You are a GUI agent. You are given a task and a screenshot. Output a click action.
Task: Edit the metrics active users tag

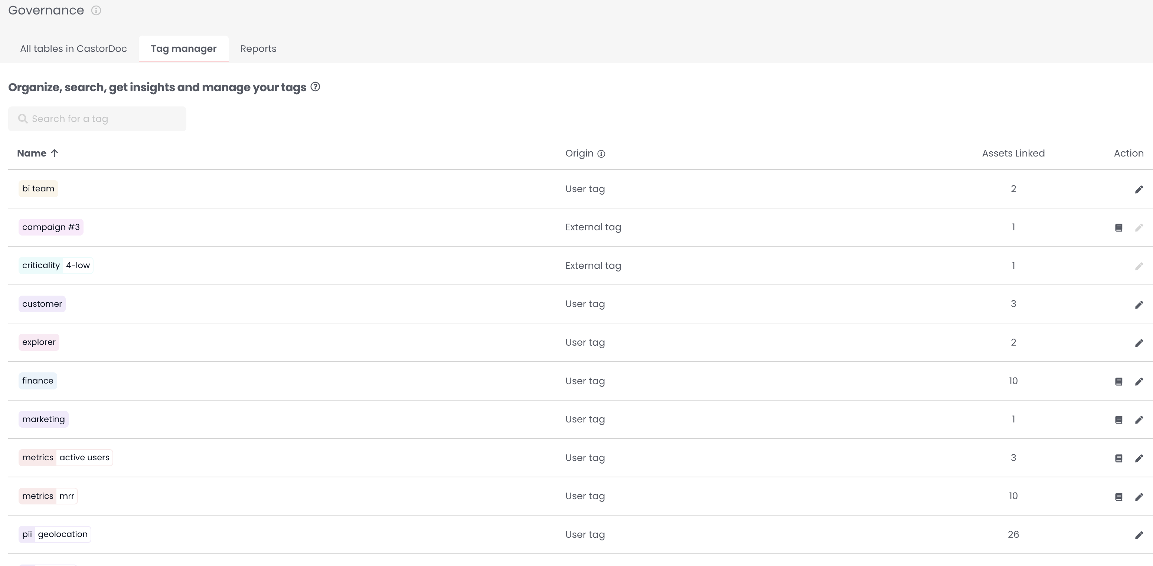1139,458
